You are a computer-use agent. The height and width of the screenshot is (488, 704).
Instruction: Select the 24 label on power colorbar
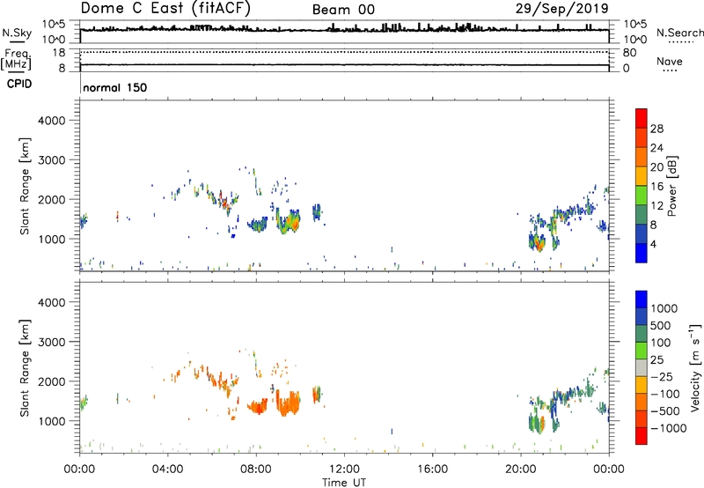click(x=656, y=148)
